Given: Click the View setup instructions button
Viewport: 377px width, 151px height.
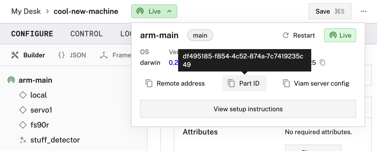Looking at the screenshot, I should coord(248,109).
